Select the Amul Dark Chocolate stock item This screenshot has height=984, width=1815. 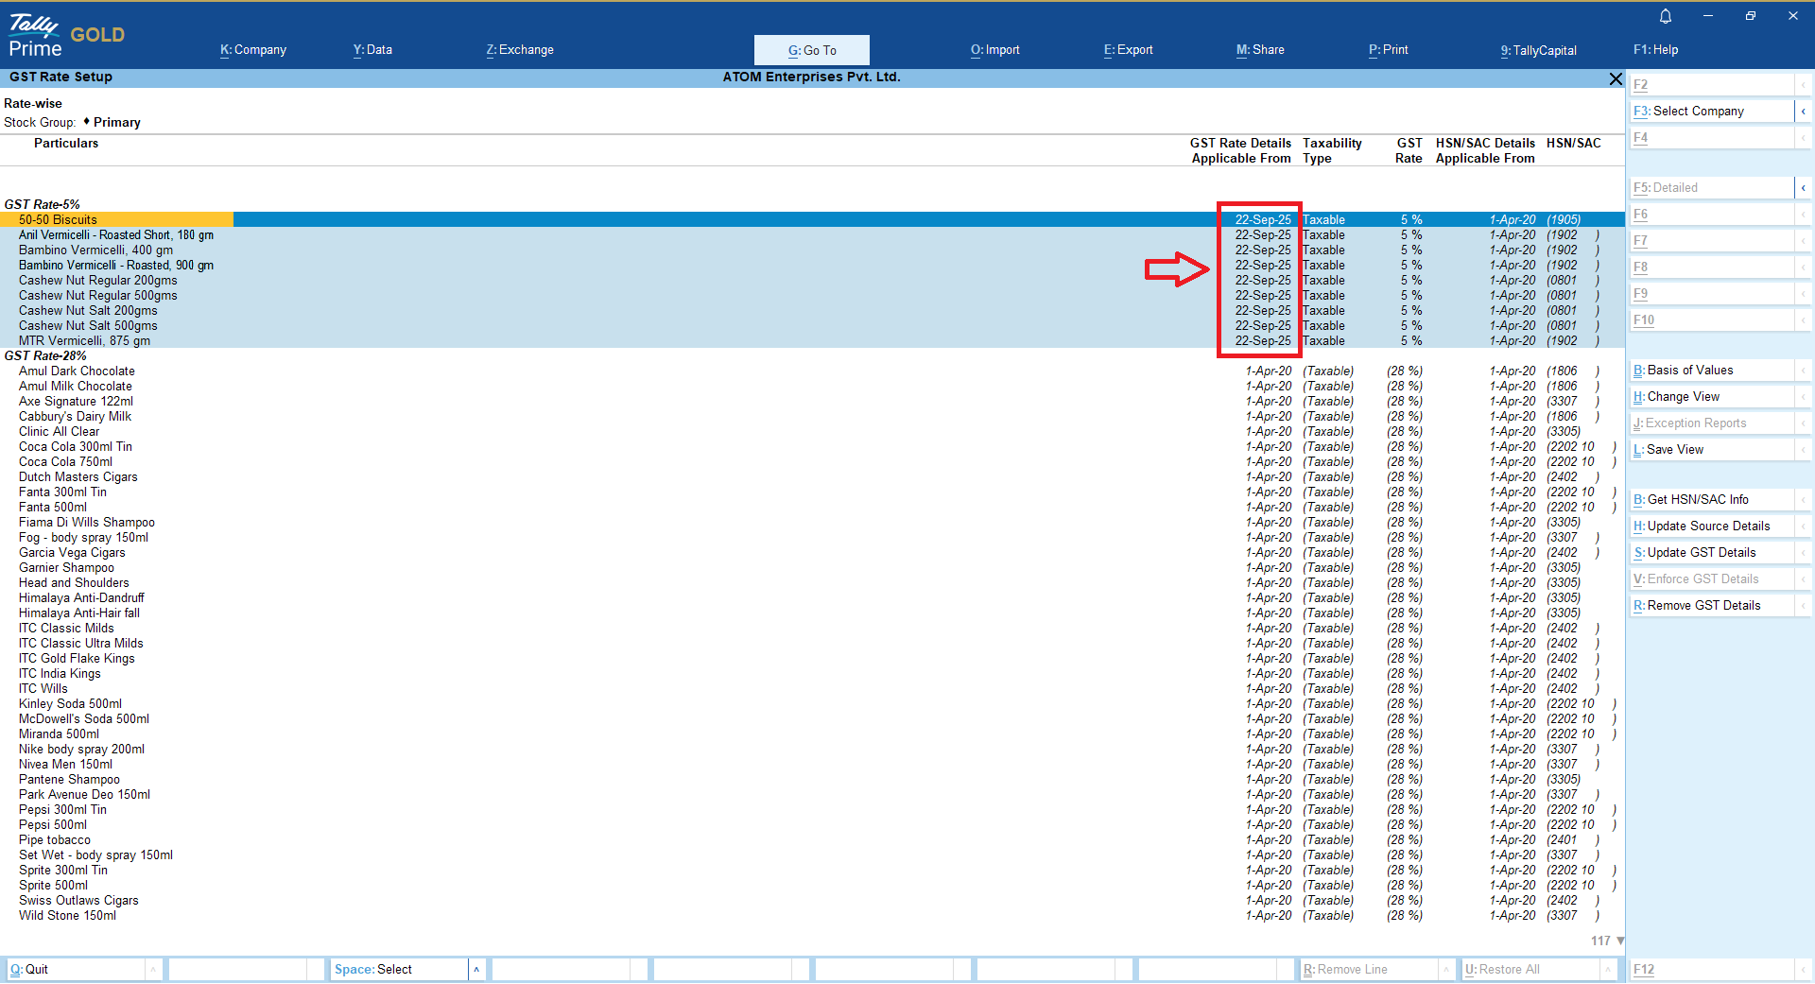click(77, 371)
